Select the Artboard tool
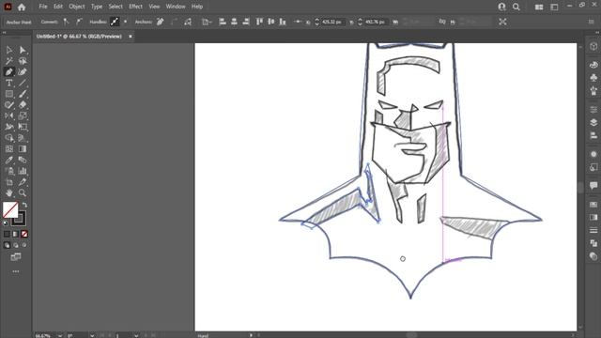 pos(9,182)
